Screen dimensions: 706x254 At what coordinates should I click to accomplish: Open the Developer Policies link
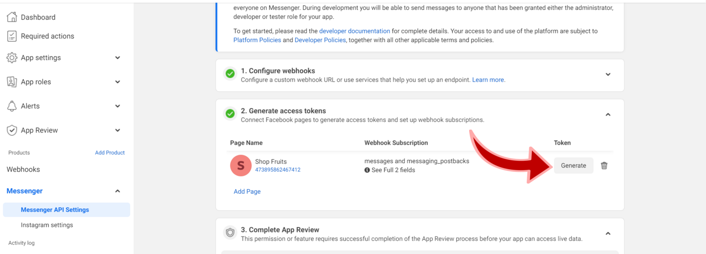(320, 40)
